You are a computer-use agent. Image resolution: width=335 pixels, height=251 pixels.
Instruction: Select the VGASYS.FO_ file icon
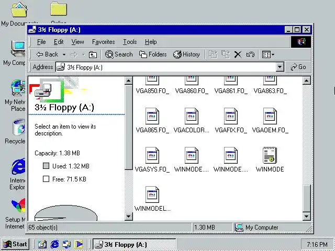pos(152,155)
